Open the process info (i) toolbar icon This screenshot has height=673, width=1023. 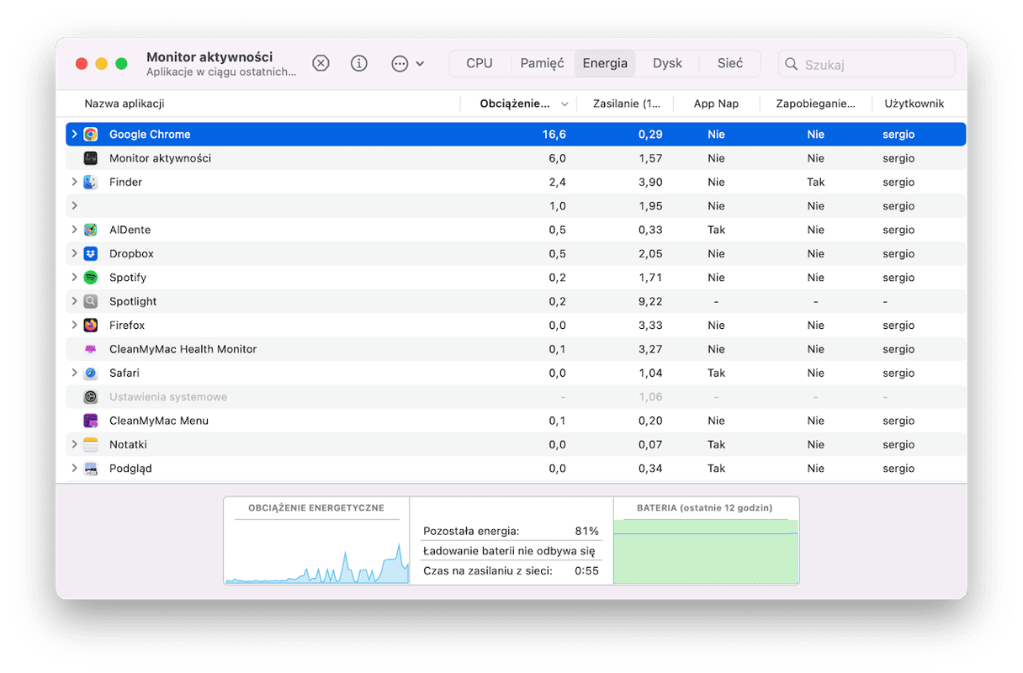(359, 64)
